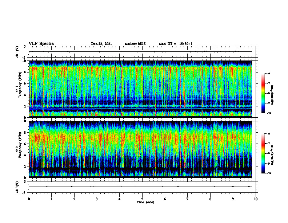This screenshot has height=223, width=288.
Task: Click the "station=MOS" header label
Action: click(135, 44)
